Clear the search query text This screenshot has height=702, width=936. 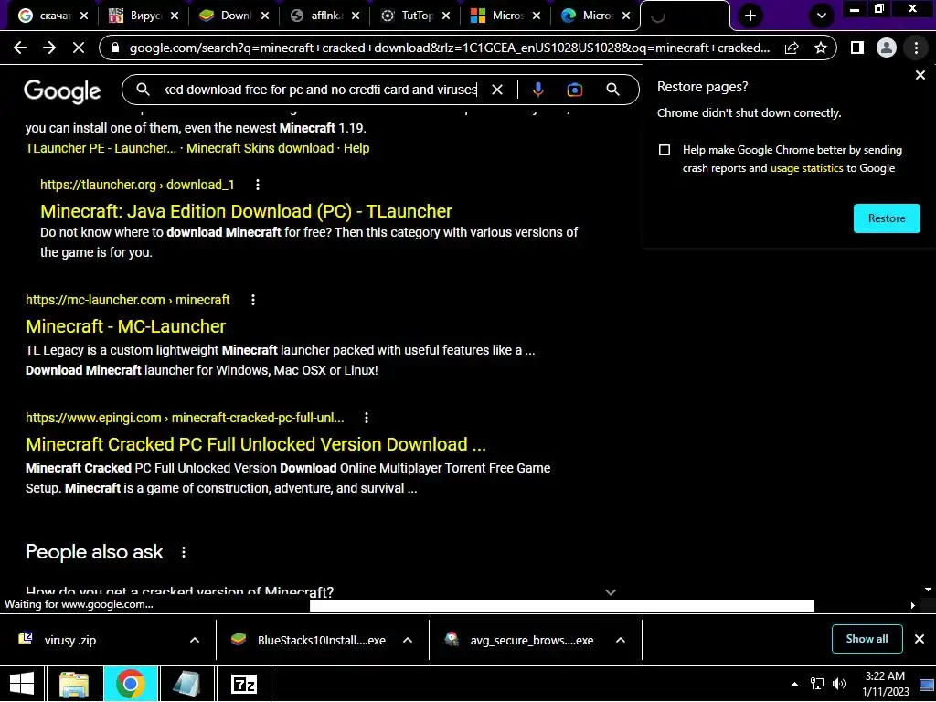click(496, 90)
